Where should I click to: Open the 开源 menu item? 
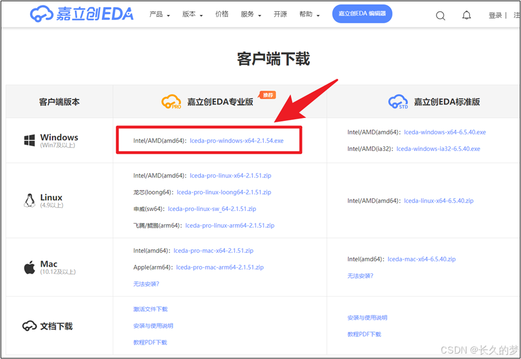click(x=280, y=14)
